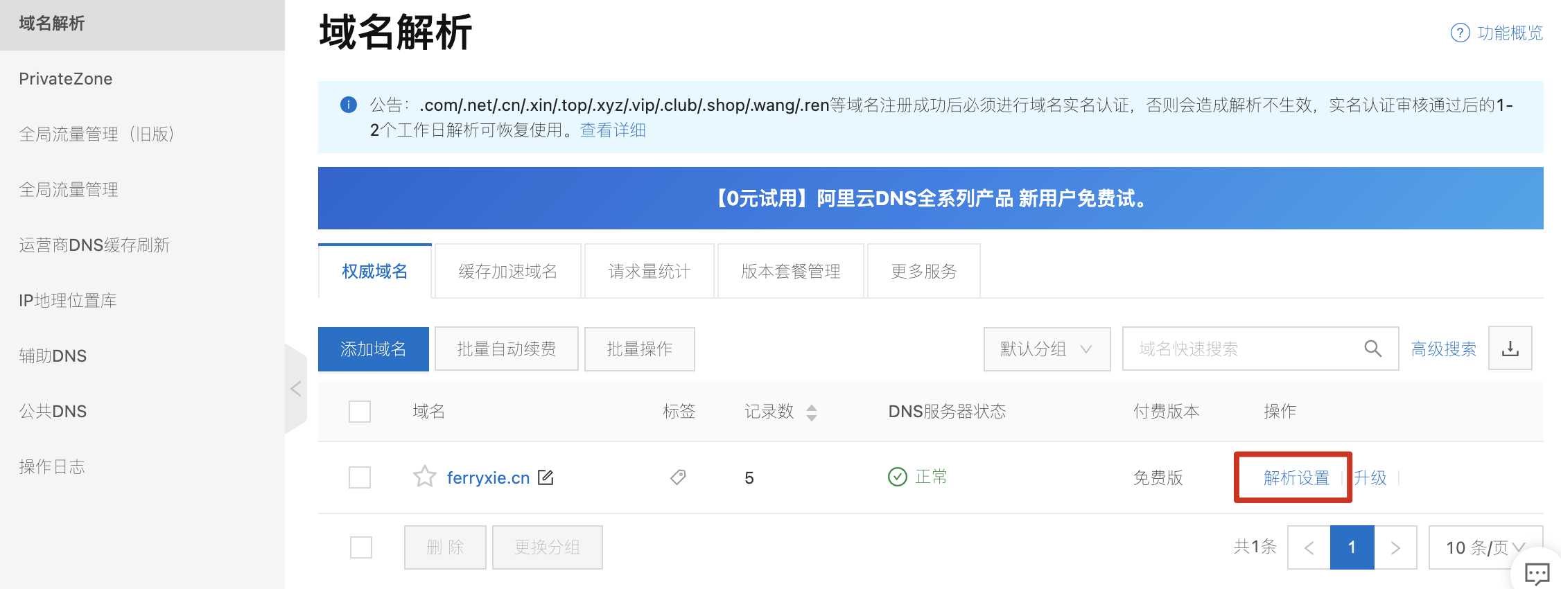Image resolution: width=1561 pixels, height=589 pixels.
Task: Focus the 域名快速搜索 input field
Action: click(x=1241, y=349)
